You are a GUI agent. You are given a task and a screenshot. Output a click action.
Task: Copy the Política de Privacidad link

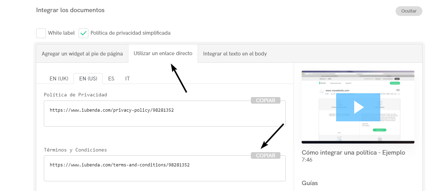click(265, 101)
